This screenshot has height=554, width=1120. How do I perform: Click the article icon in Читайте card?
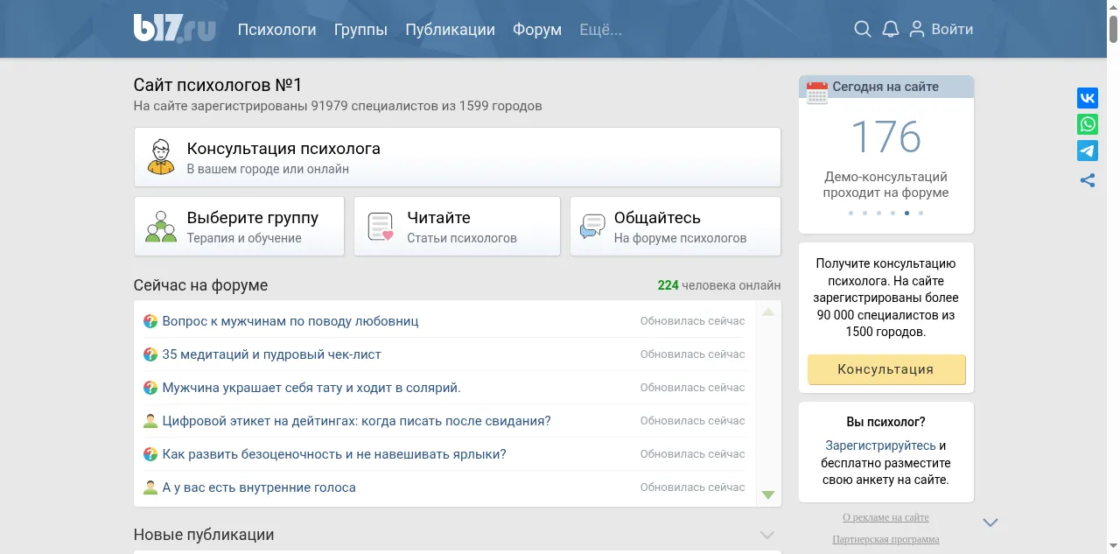(381, 227)
